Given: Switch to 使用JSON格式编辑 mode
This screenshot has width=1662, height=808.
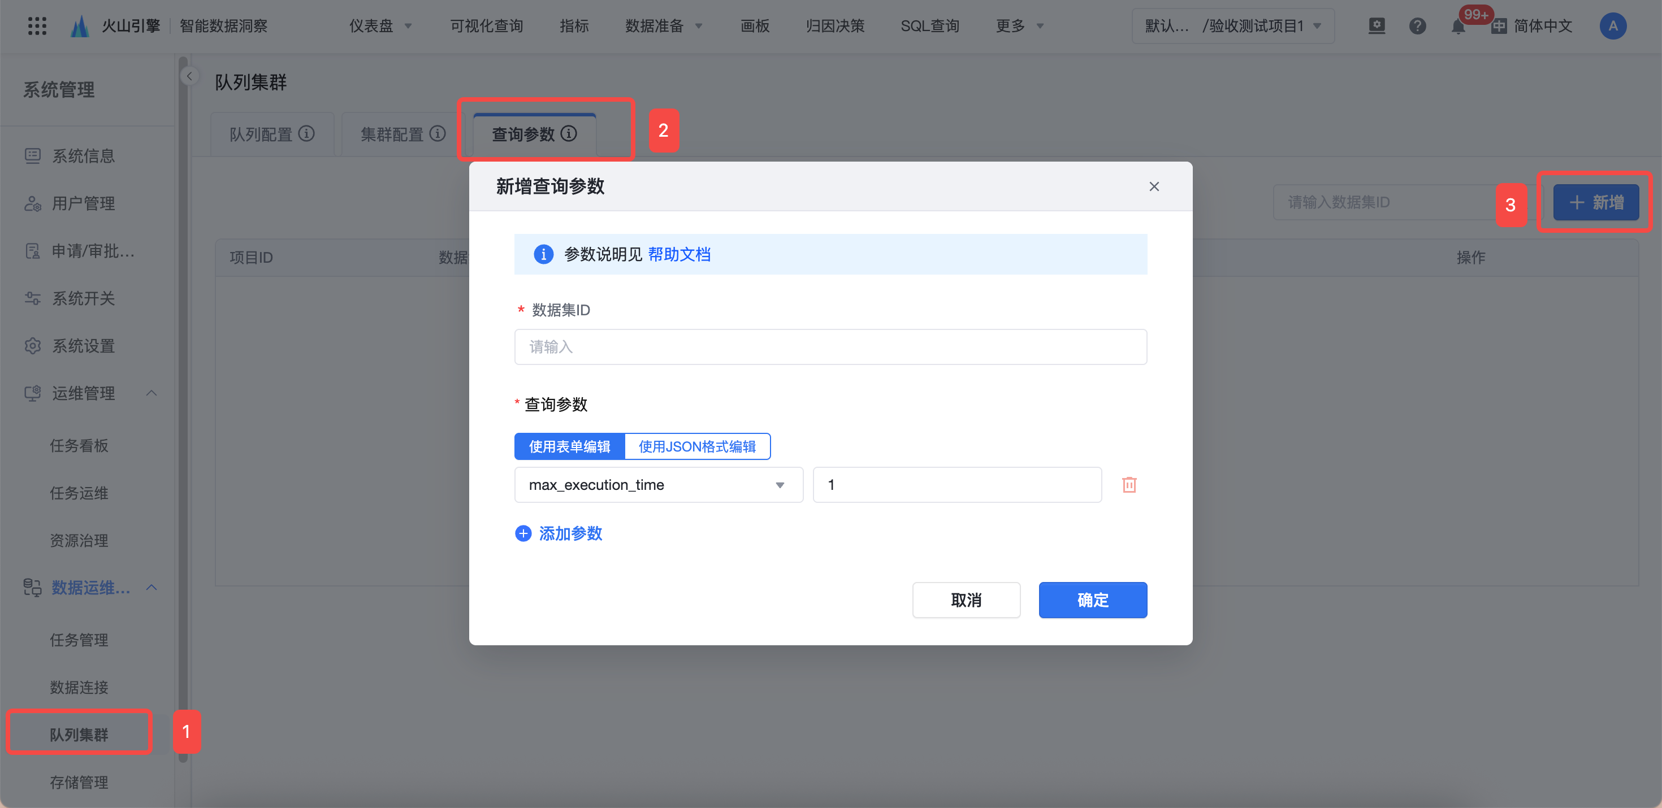Looking at the screenshot, I should pos(697,446).
